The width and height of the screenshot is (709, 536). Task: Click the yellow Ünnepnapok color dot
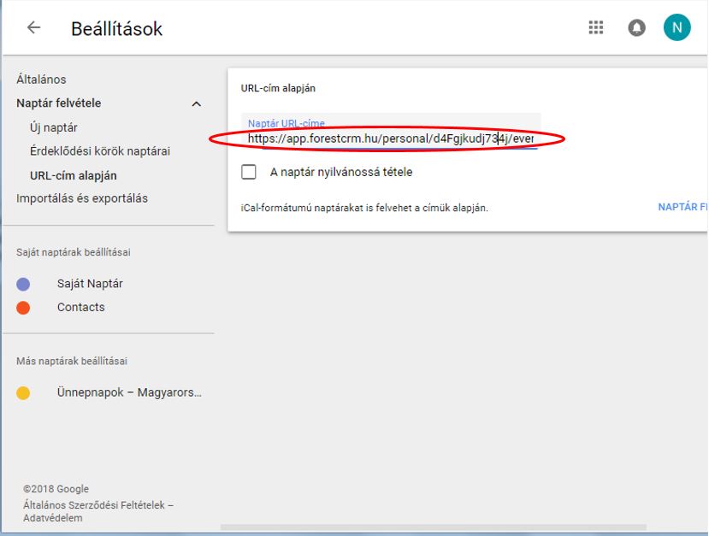[x=23, y=393]
